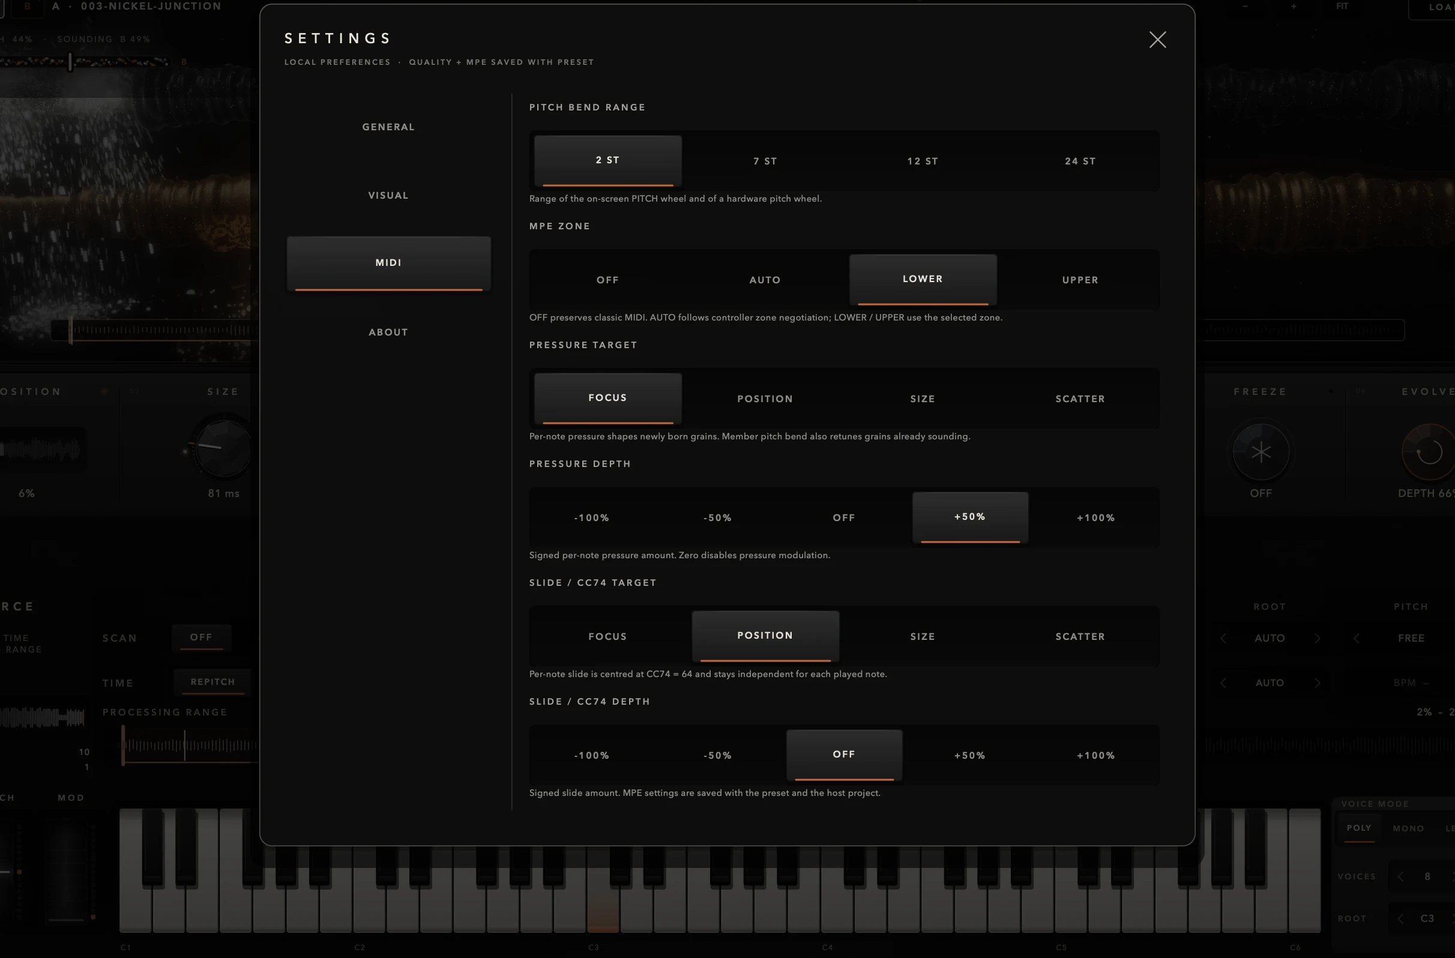The height and width of the screenshot is (958, 1455).
Task: Click the Position waveform thumbnail
Action: click(41, 448)
